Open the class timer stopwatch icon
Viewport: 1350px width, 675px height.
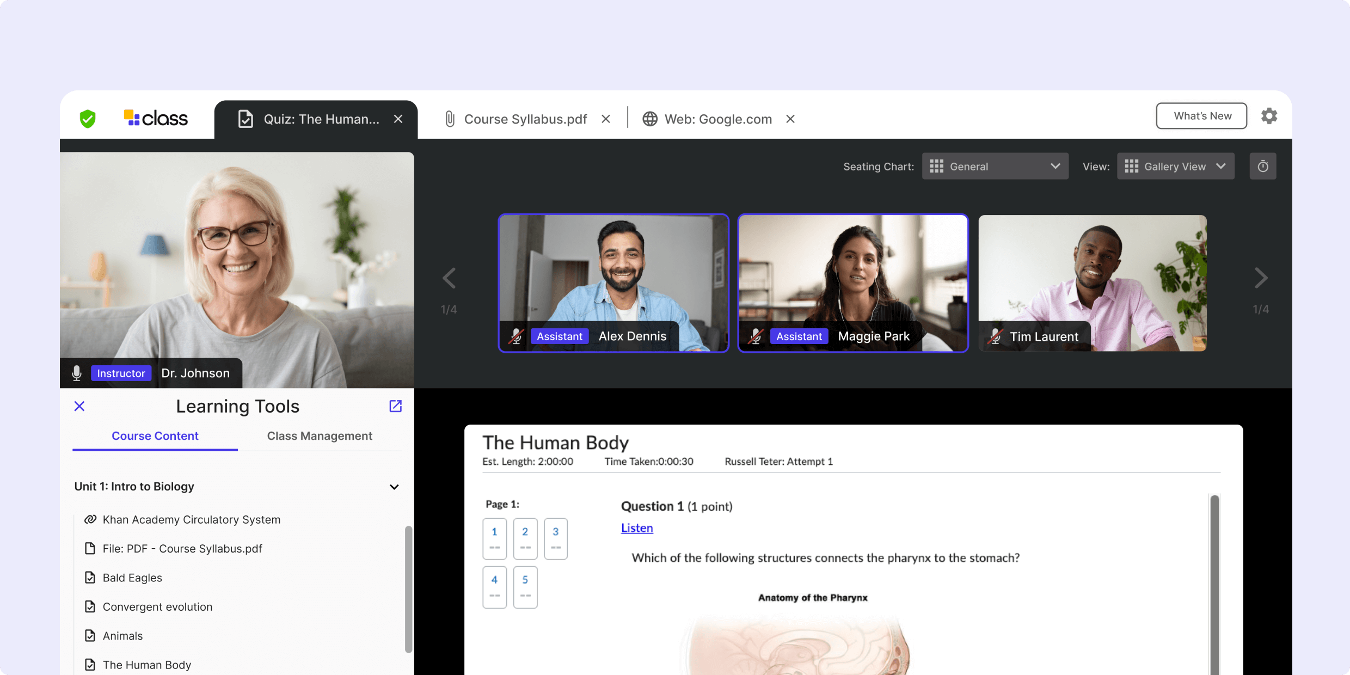1263,166
